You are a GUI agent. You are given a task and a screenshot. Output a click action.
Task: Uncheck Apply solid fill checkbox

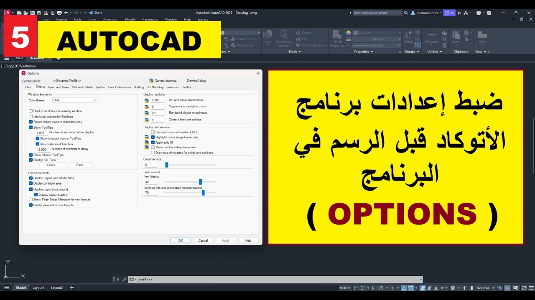(x=153, y=142)
